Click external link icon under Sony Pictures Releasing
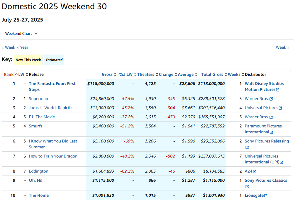 pos(247,147)
